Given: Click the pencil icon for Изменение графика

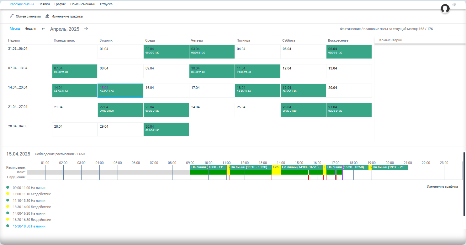Looking at the screenshot, I should (x=48, y=16).
